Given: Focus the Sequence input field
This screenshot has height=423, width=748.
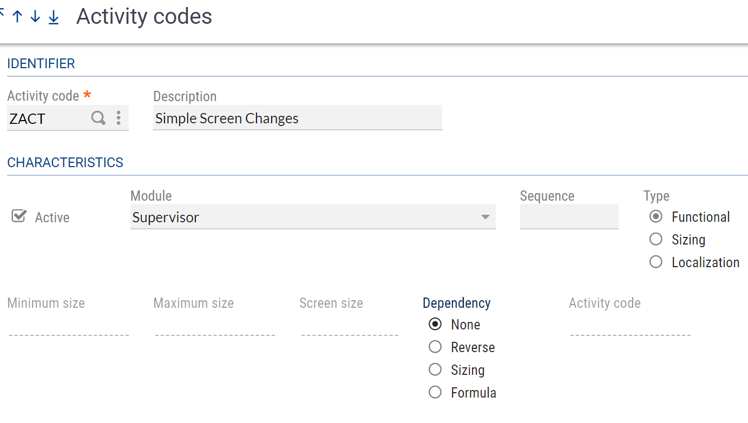Looking at the screenshot, I should click(569, 217).
